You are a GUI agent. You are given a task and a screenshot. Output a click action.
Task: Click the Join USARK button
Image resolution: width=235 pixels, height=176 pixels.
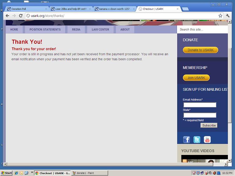[x=196, y=78]
